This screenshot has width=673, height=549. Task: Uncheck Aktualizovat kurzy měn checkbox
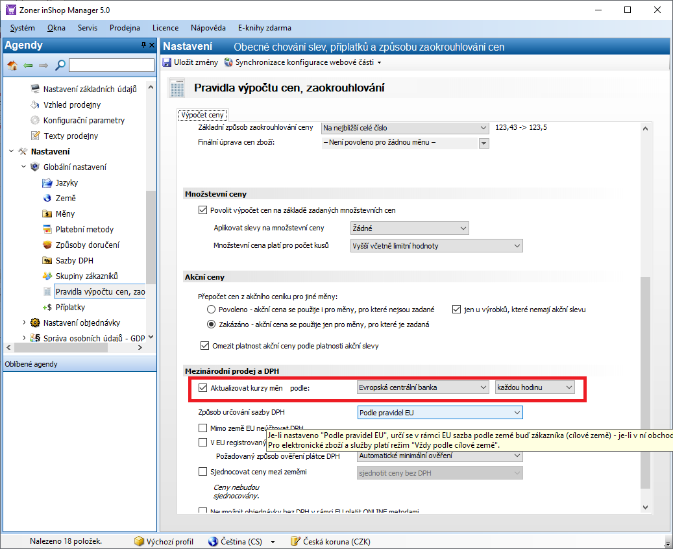click(x=202, y=387)
